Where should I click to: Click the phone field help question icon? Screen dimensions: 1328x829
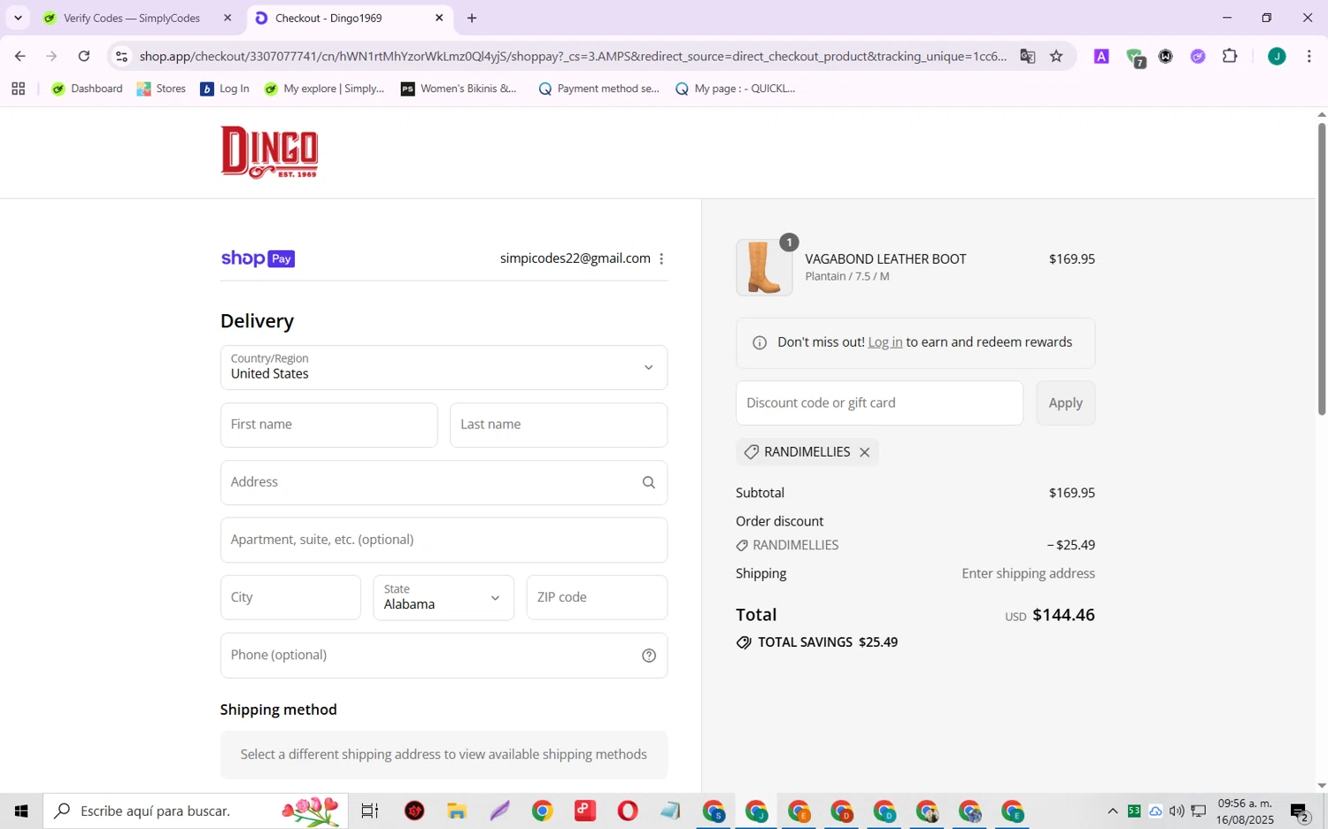click(x=649, y=656)
